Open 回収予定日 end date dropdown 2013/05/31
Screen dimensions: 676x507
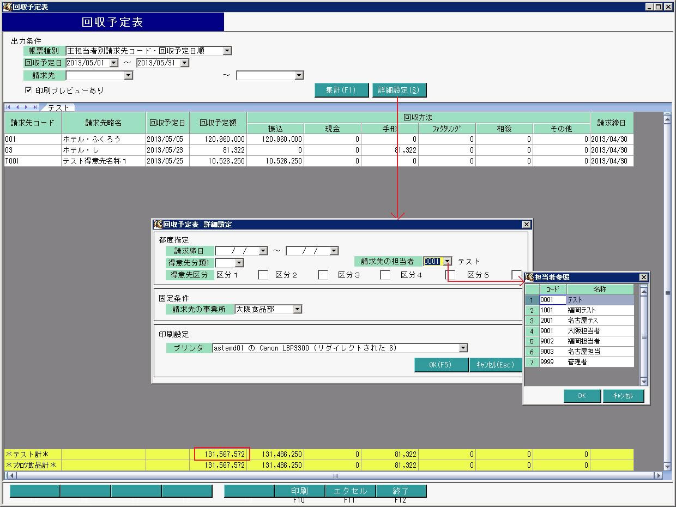(184, 63)
